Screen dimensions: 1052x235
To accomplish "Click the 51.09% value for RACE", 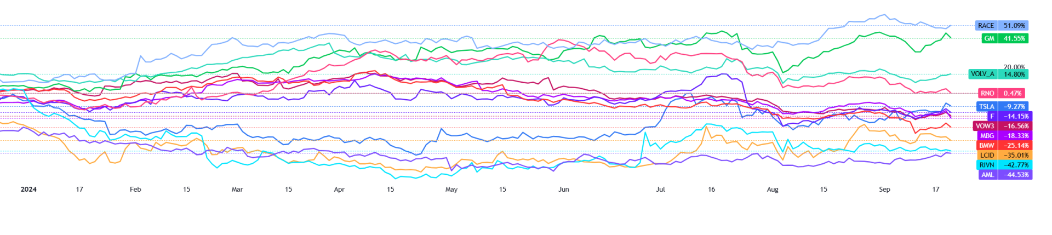I will (x=1014, y=26).
